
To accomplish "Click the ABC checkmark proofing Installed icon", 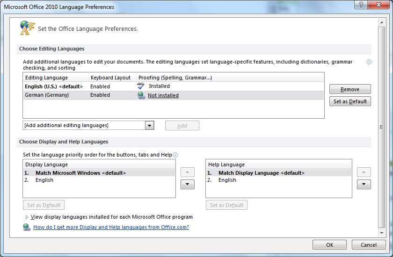I will coord(141,86).
